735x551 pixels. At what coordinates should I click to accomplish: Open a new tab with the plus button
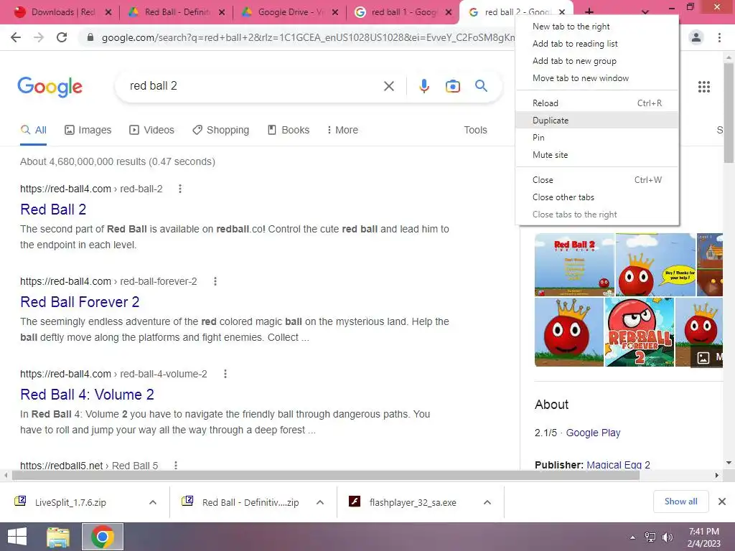[x=589, y=11]
